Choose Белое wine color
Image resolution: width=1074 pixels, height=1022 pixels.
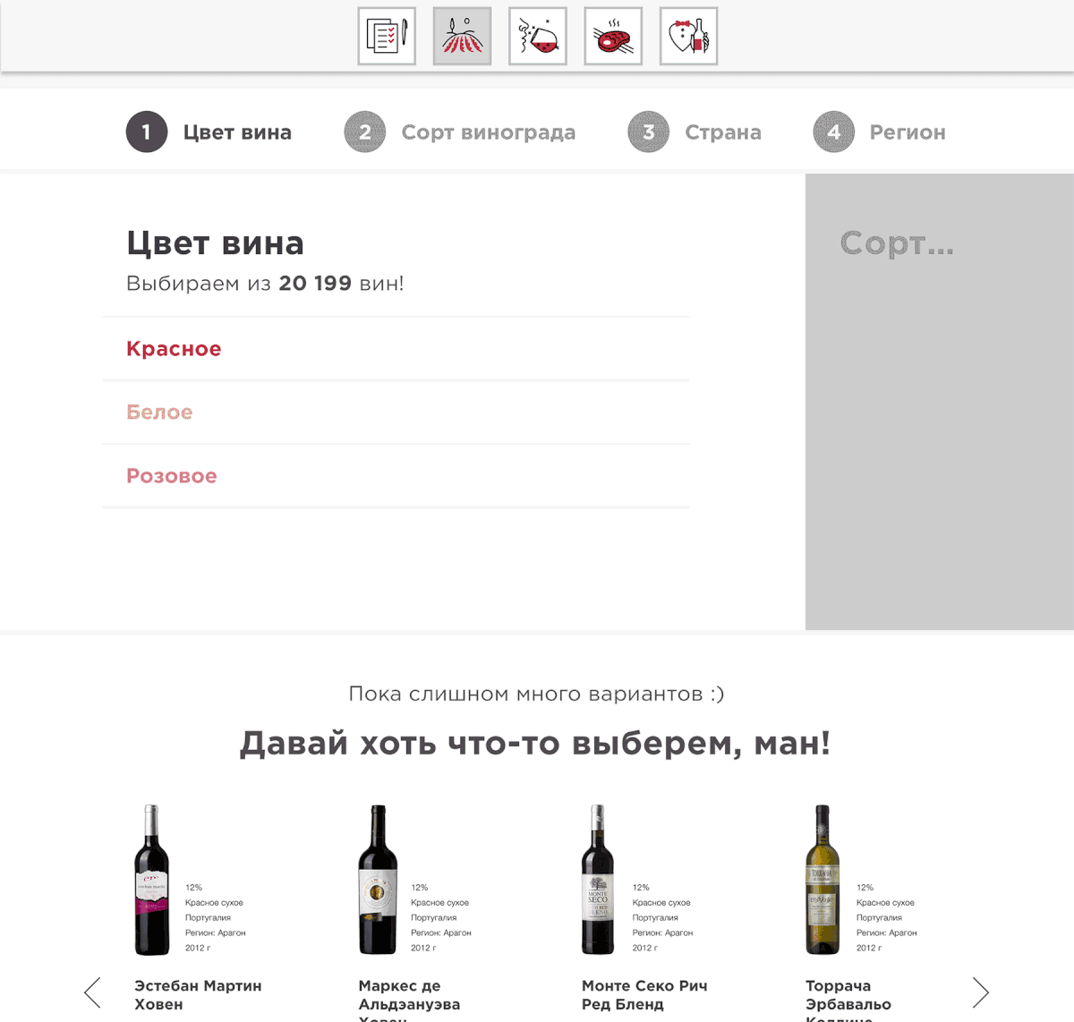(396, 413)
